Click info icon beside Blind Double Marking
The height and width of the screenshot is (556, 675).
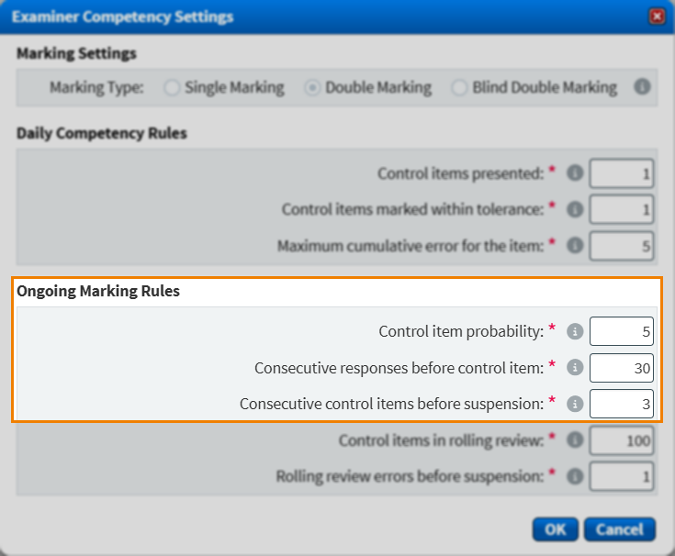pos(642,87)
